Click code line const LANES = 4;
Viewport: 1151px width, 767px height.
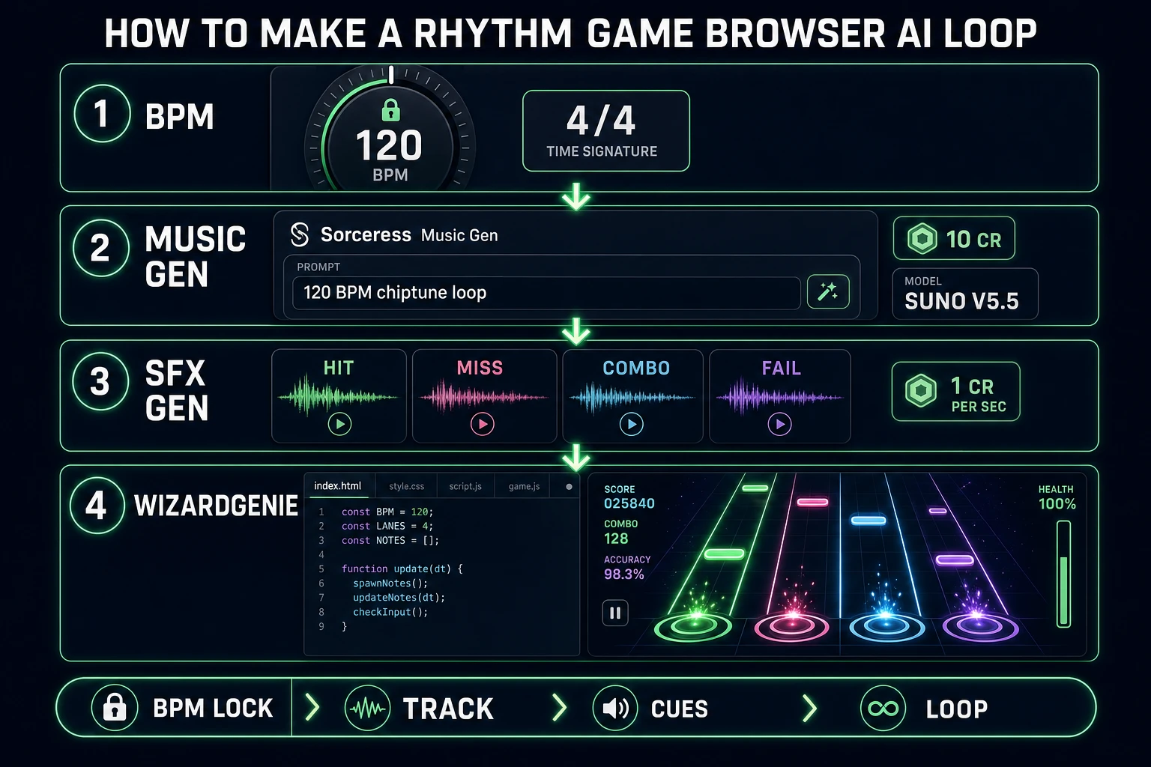[387, 526]
